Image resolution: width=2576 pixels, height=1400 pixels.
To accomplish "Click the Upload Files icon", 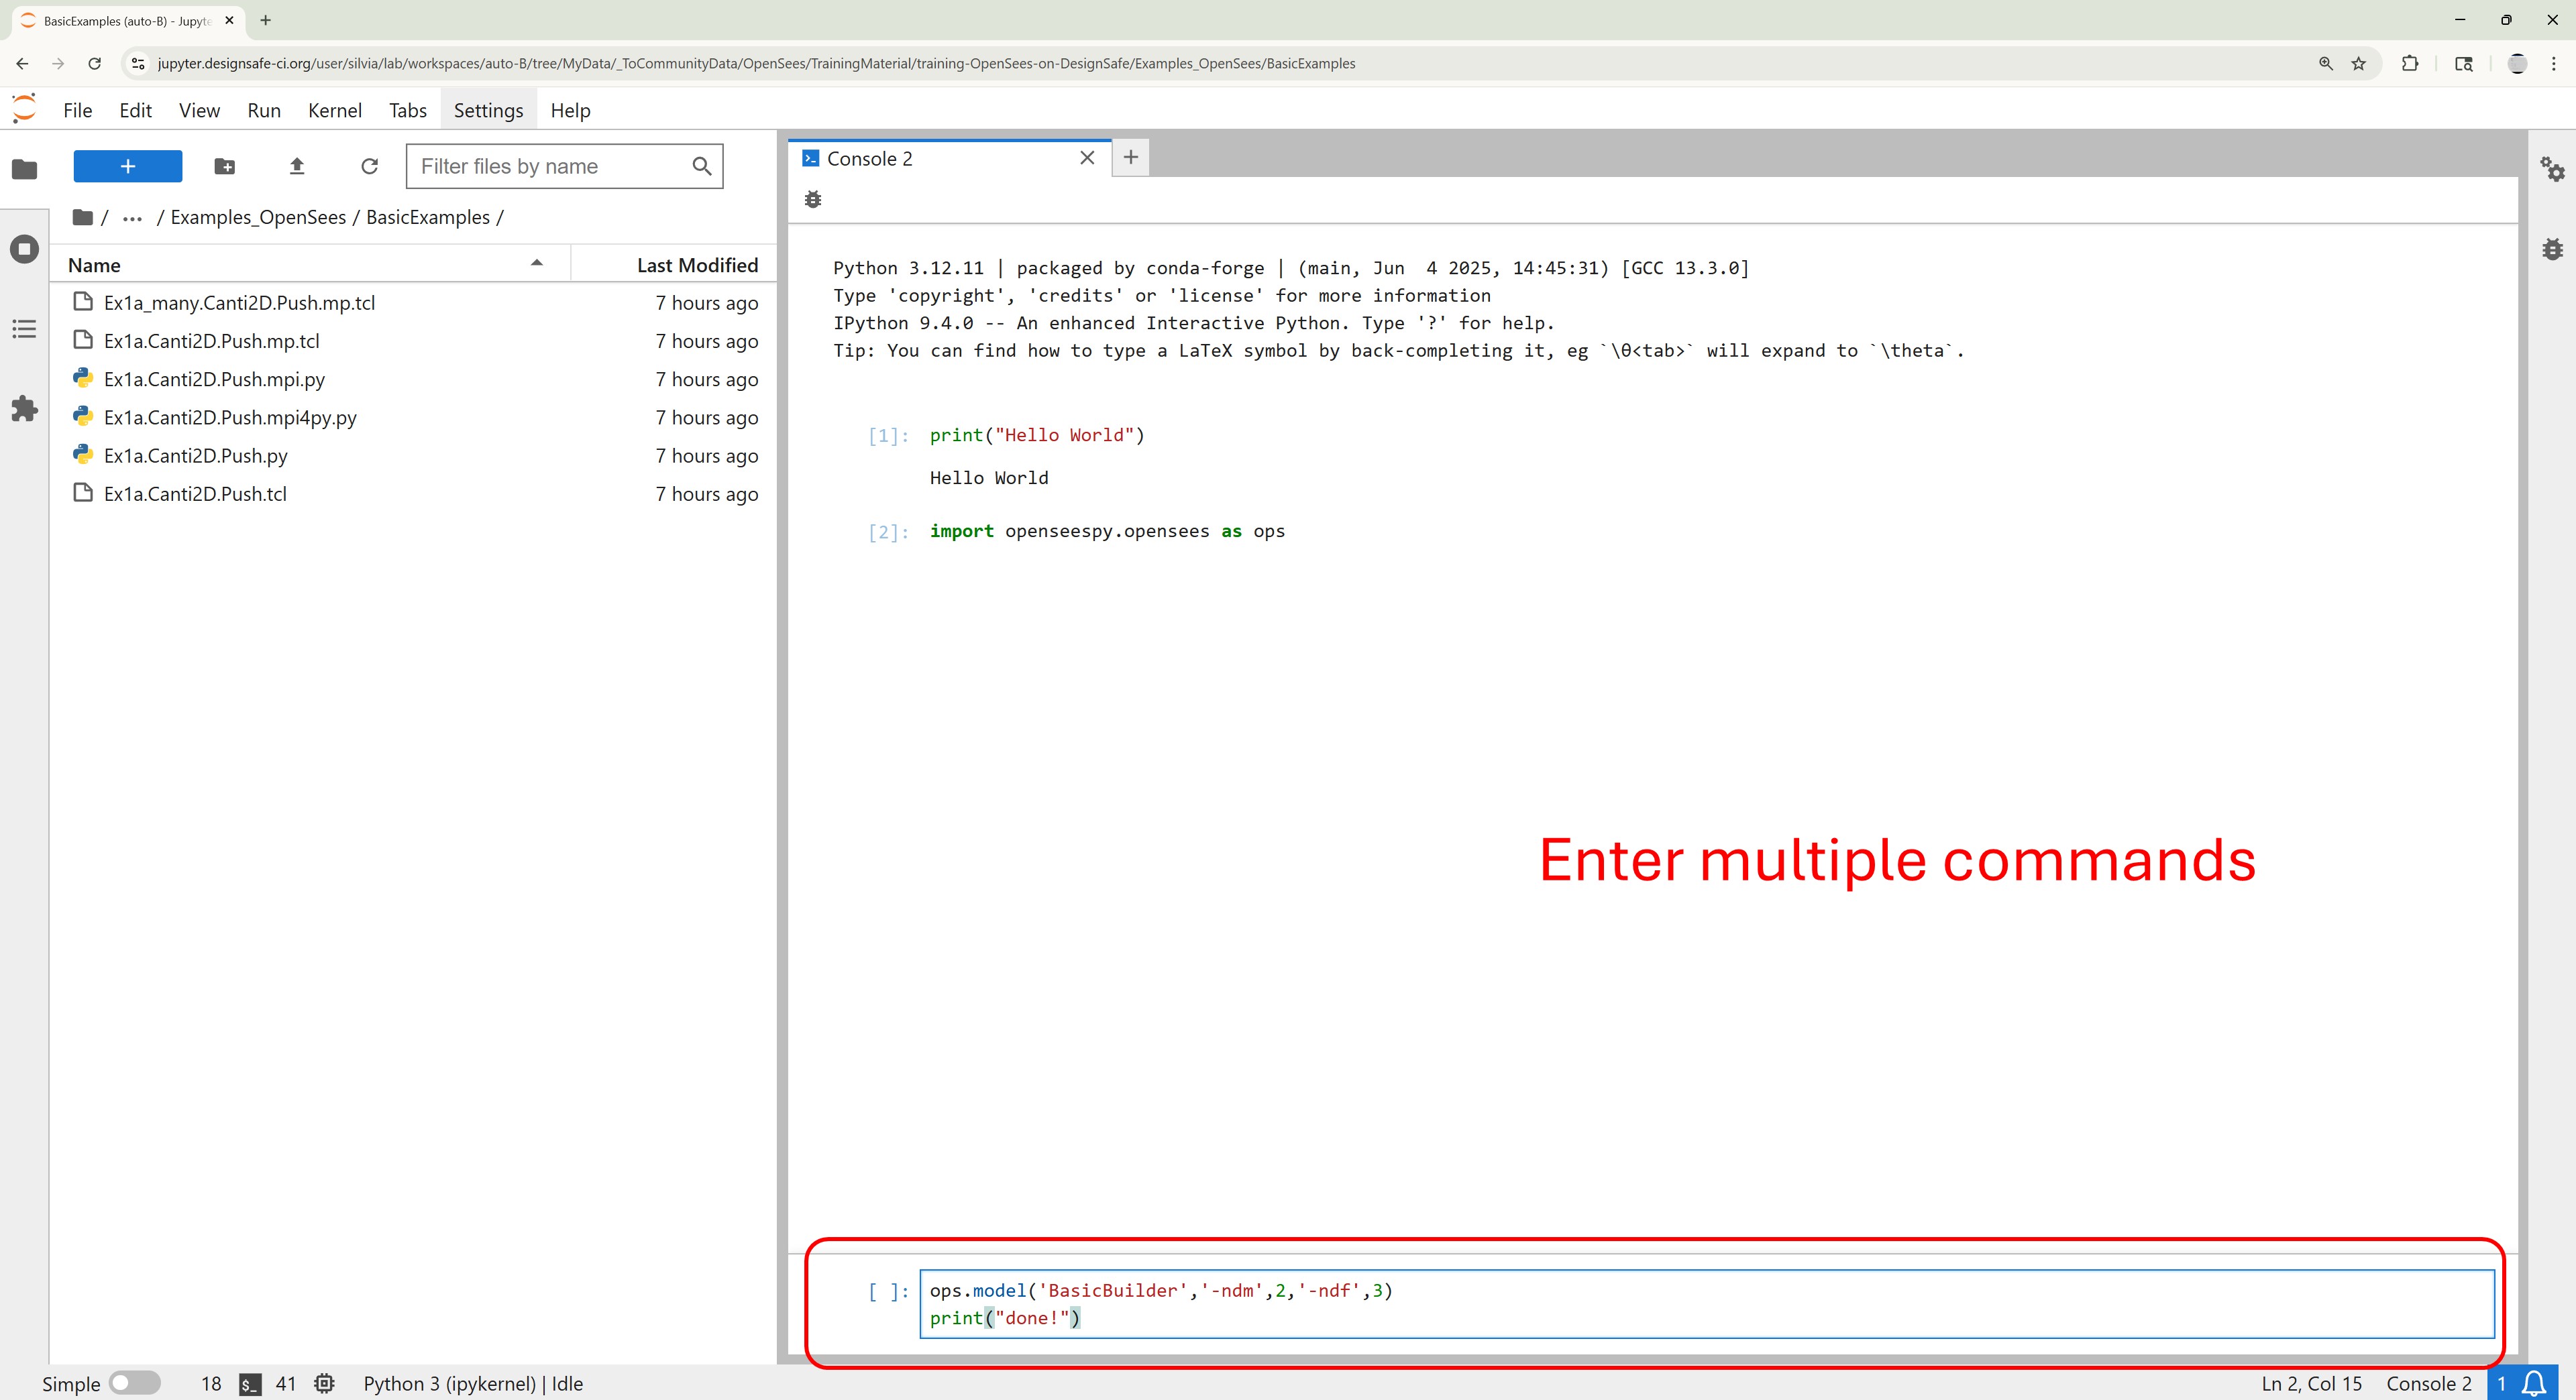I will click(x=296, y=166).
